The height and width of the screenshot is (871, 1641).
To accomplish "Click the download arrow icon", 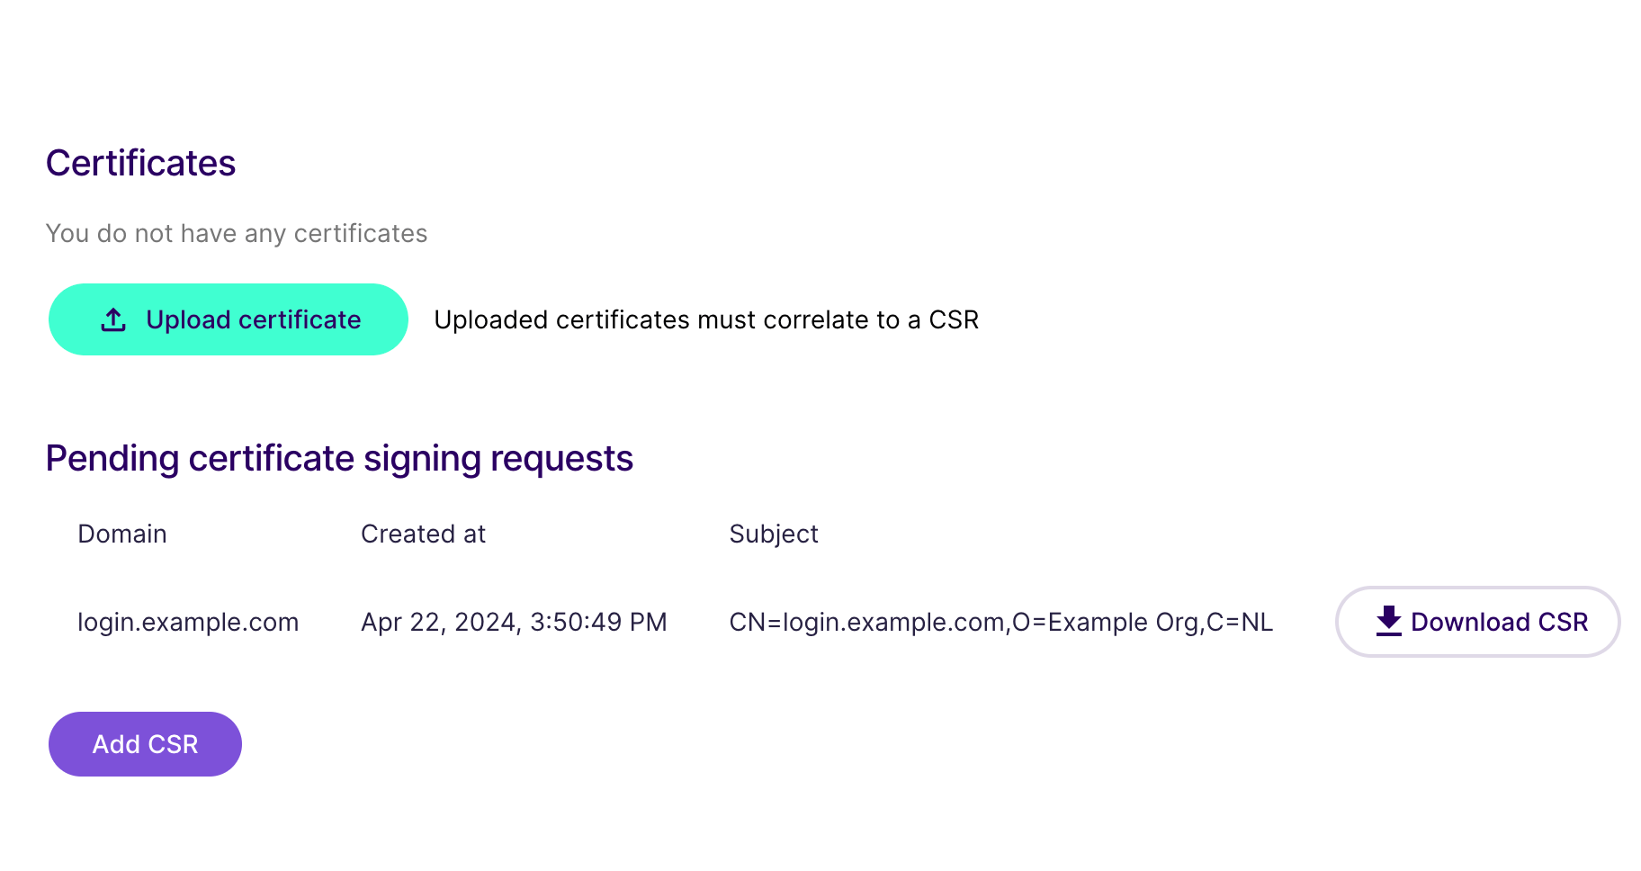I will (x=1389, y=621).
